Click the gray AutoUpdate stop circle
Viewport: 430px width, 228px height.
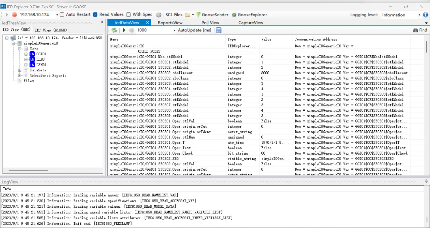pos(132,30)
